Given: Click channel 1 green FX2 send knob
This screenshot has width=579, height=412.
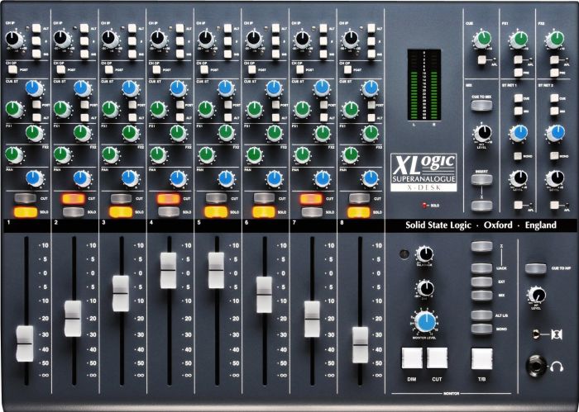Looking at the screenshot, I should click(14, 154).
